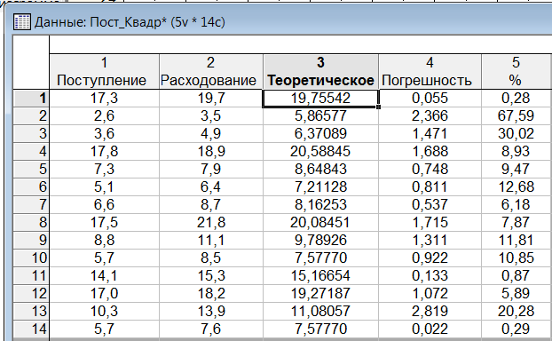
Task: Click cell 0,748 in Погрешность
Action: pos(430,169)
